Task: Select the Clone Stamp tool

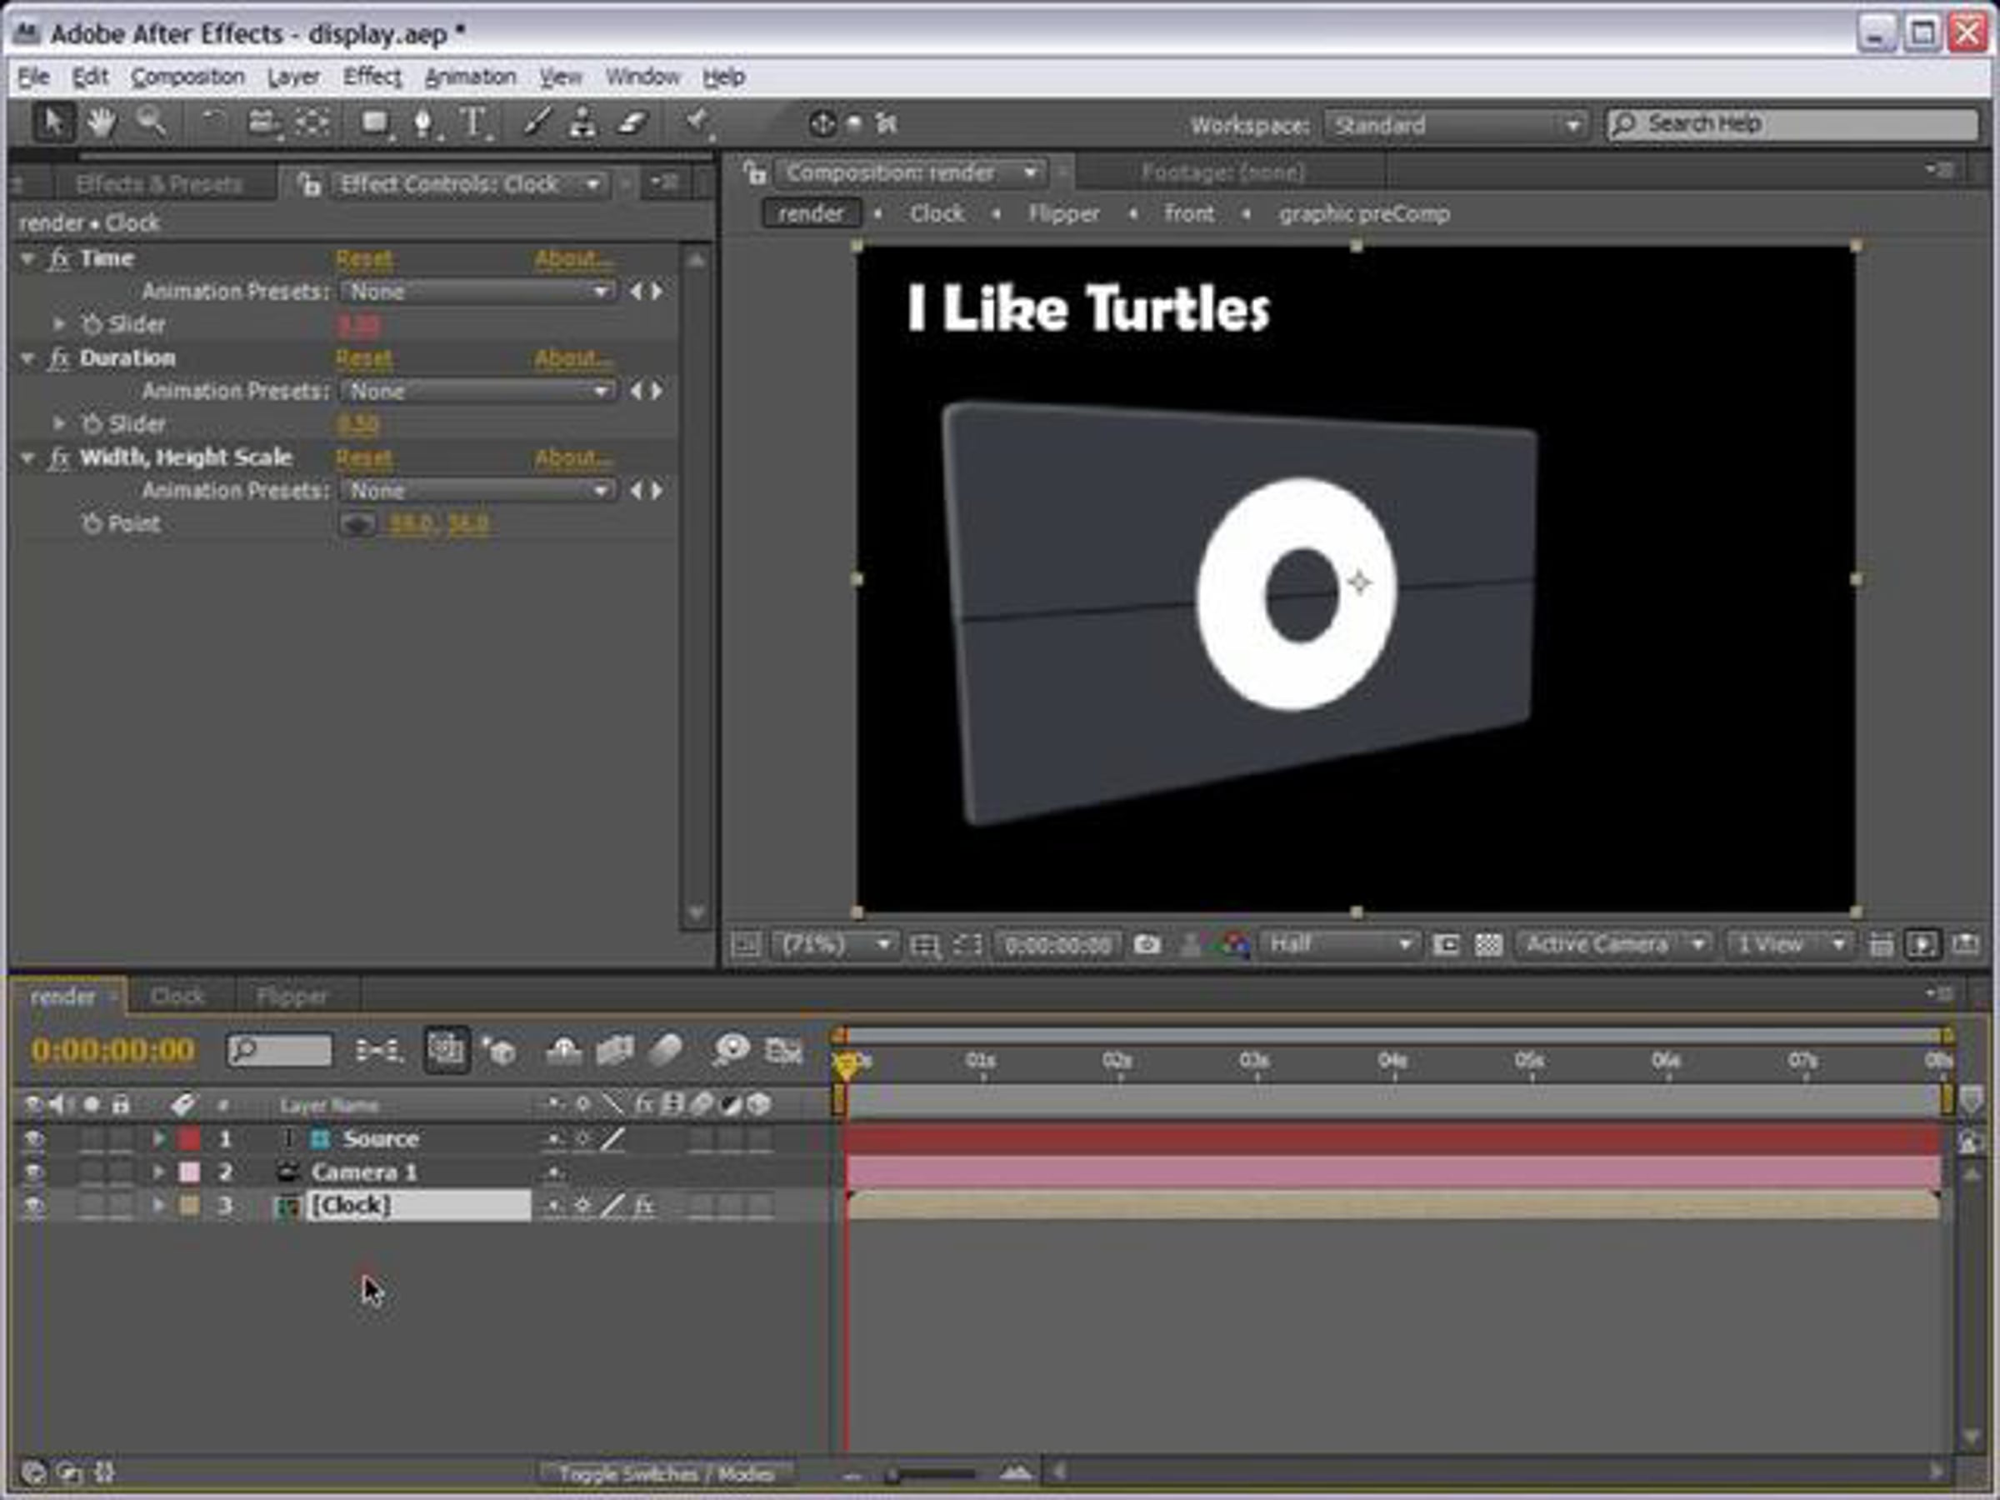Action: coord(583,123)
